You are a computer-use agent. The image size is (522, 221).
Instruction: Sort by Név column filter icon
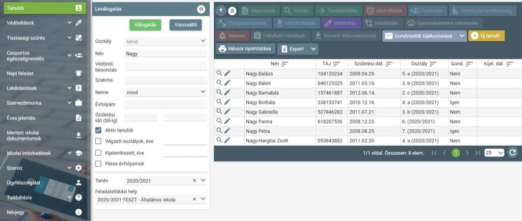tap(284, 64)
